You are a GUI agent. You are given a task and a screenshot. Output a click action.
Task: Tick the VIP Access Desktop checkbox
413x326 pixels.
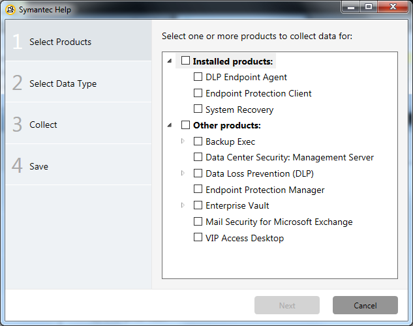click(198, 237)
